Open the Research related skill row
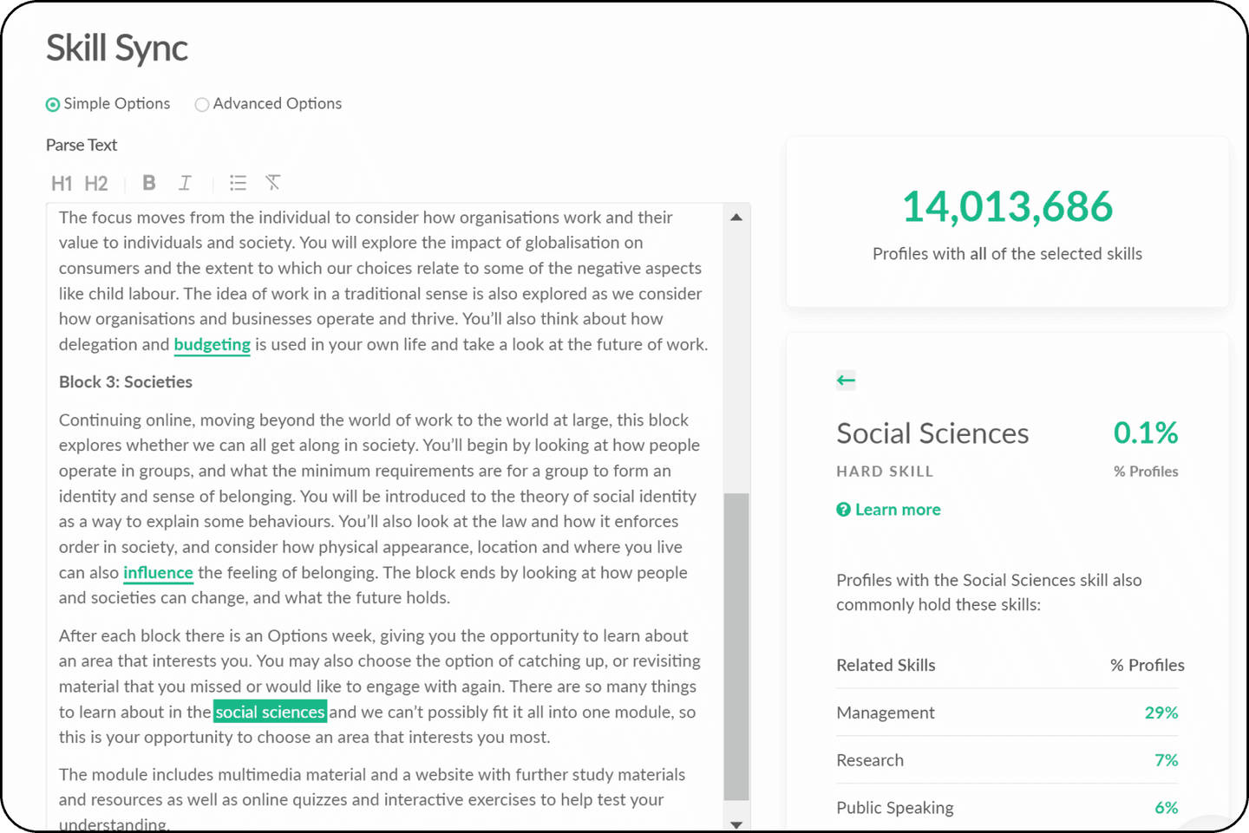The width and height of the screenshot is (1249, 833). pos(870,760)
